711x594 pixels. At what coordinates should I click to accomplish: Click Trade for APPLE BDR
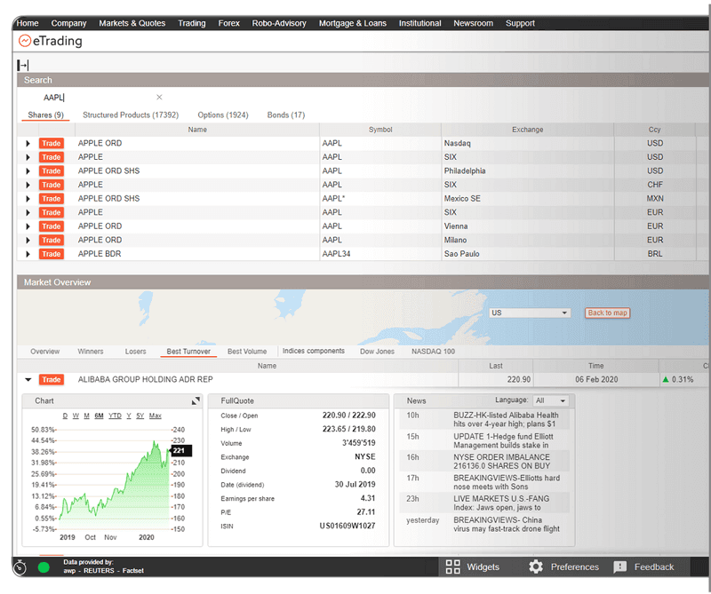pos(52,254)
